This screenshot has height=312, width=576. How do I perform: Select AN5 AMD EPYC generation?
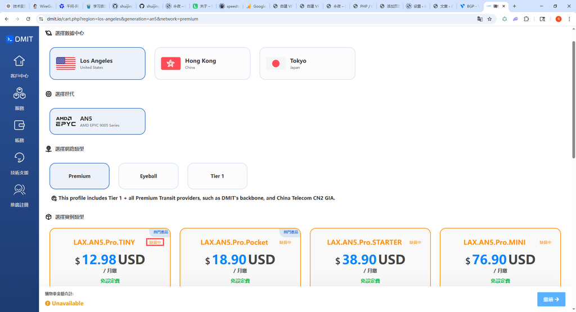(x=97, y=121)
